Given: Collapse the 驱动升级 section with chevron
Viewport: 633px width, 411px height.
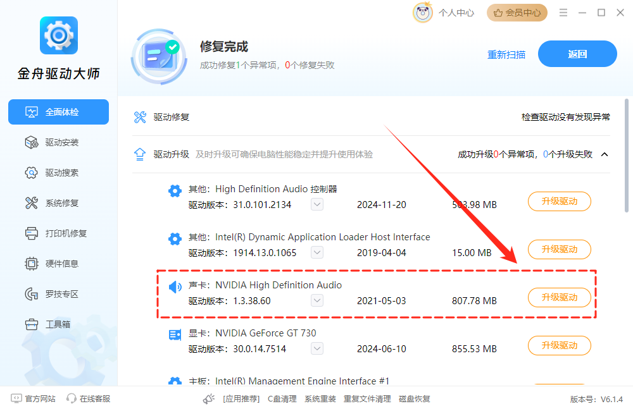Looking at the screenshot, I should [605, 154].
